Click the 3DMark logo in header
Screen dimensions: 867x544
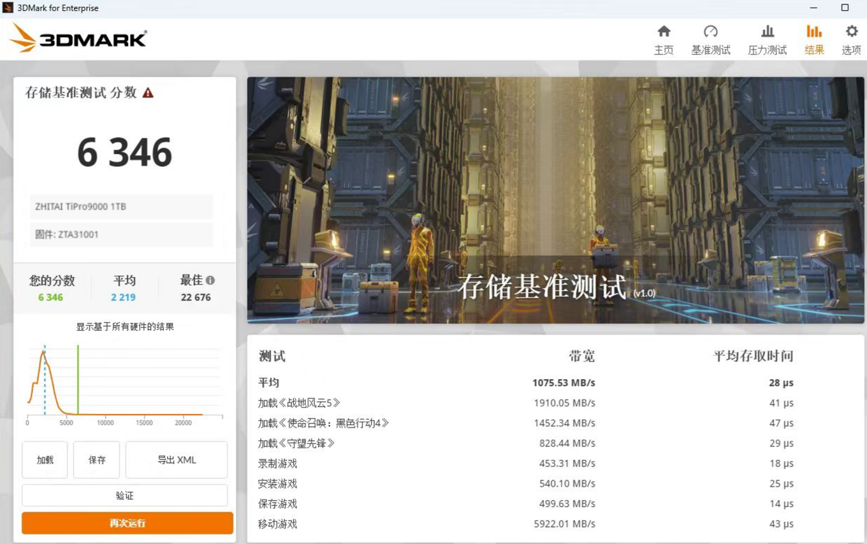pyautogui.click(x=78, y=38)
